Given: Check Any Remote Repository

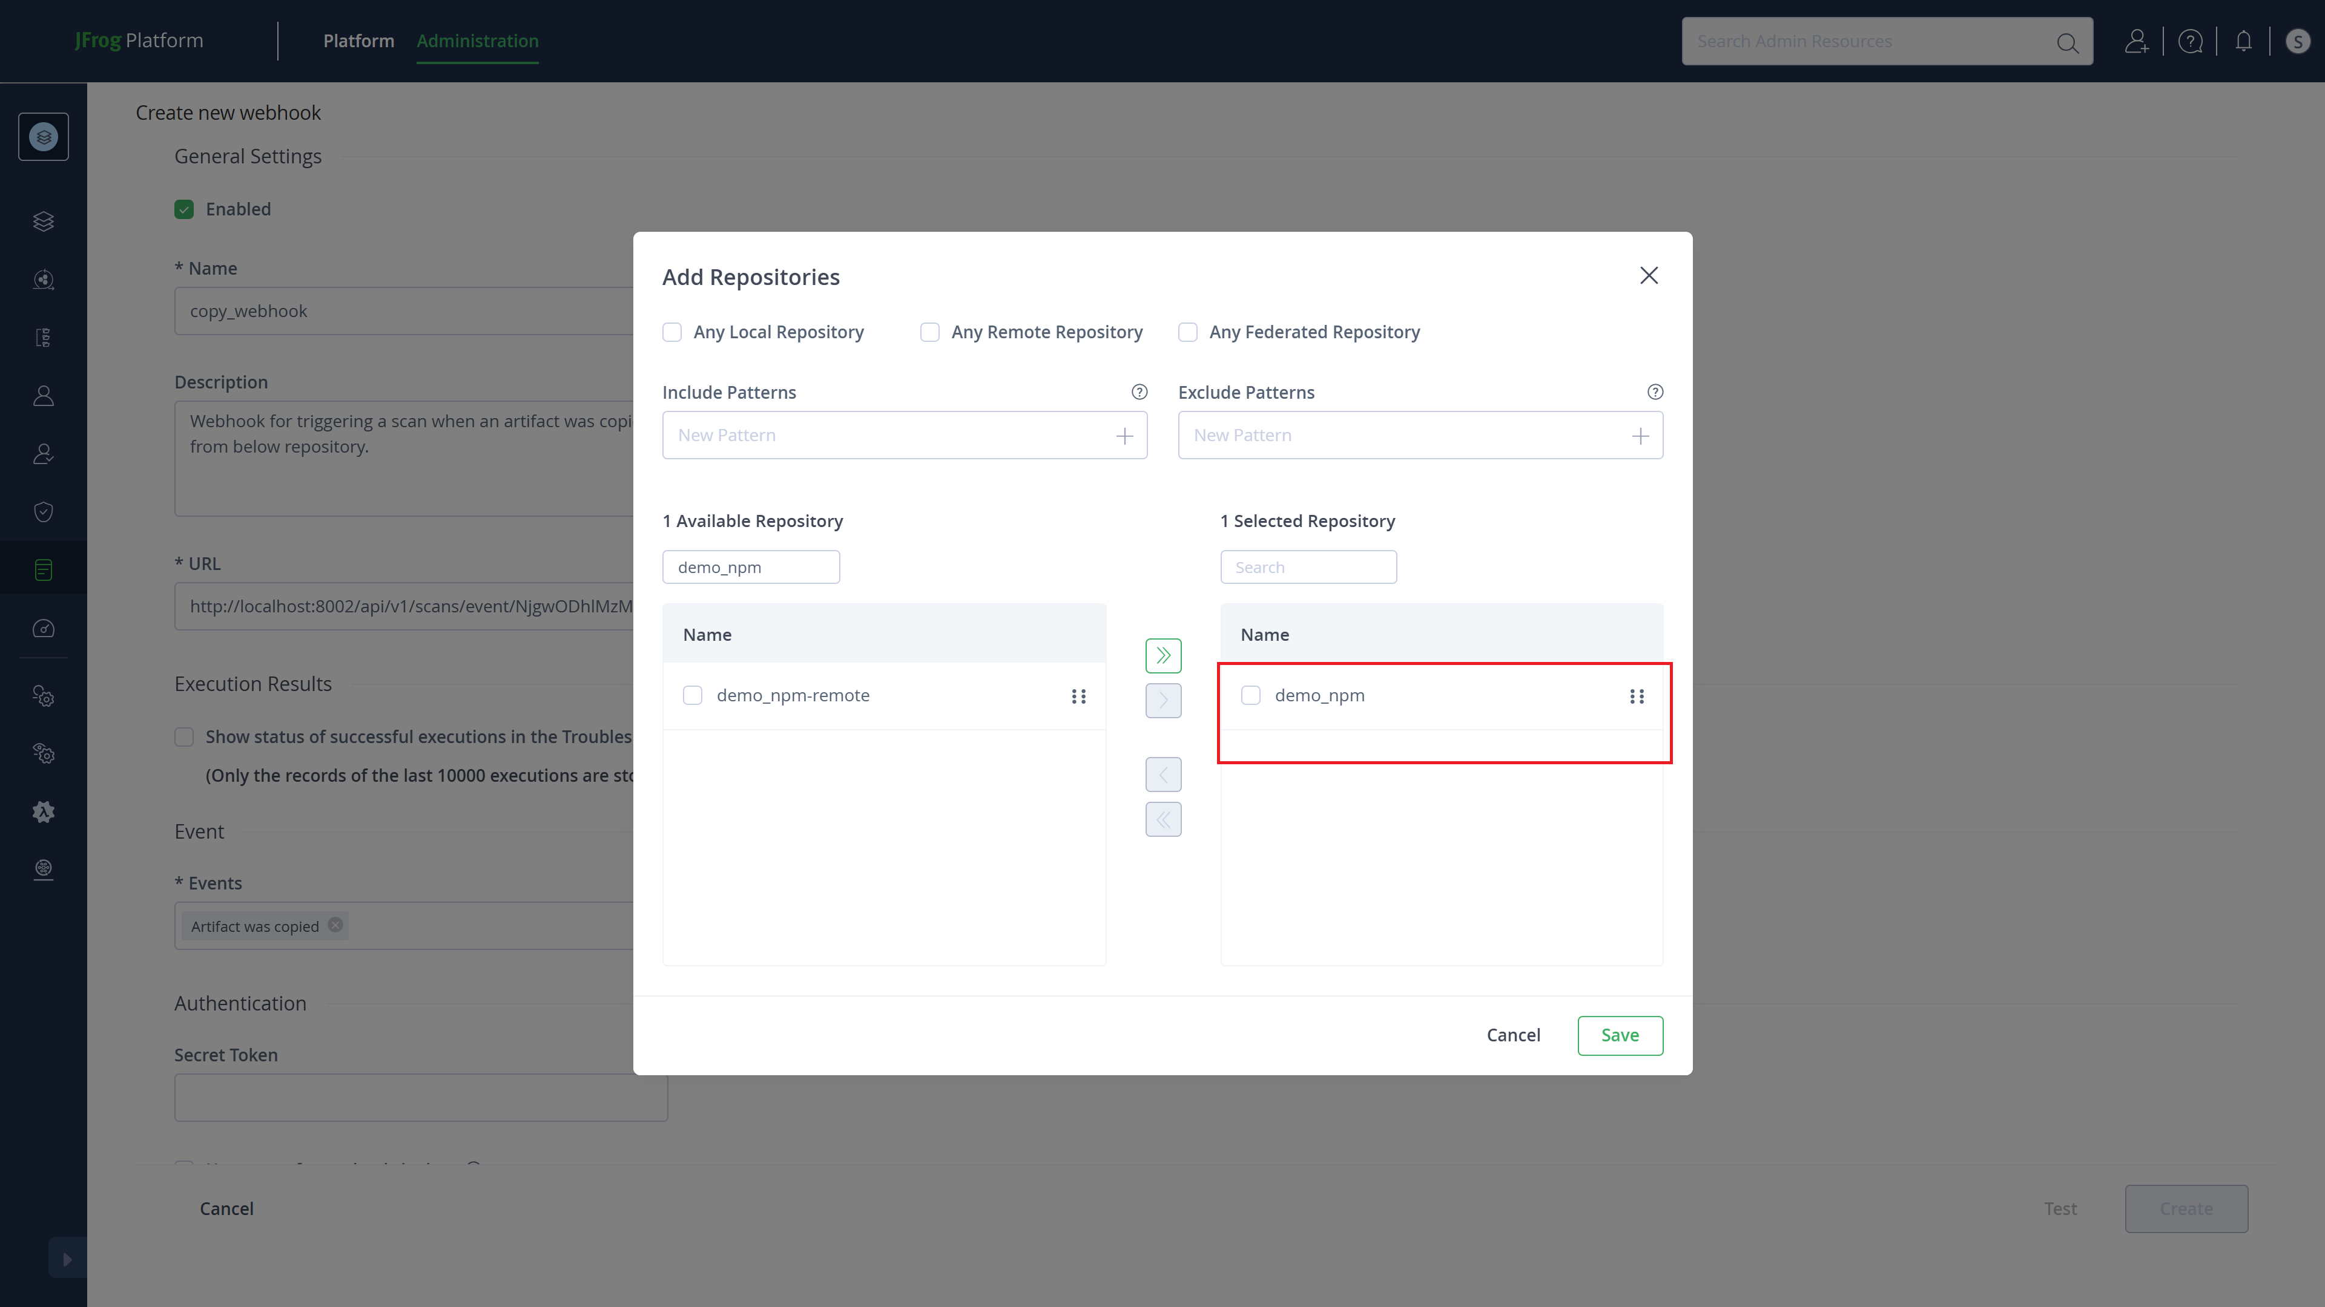Looking at the screenshot, I should (929, 332).
